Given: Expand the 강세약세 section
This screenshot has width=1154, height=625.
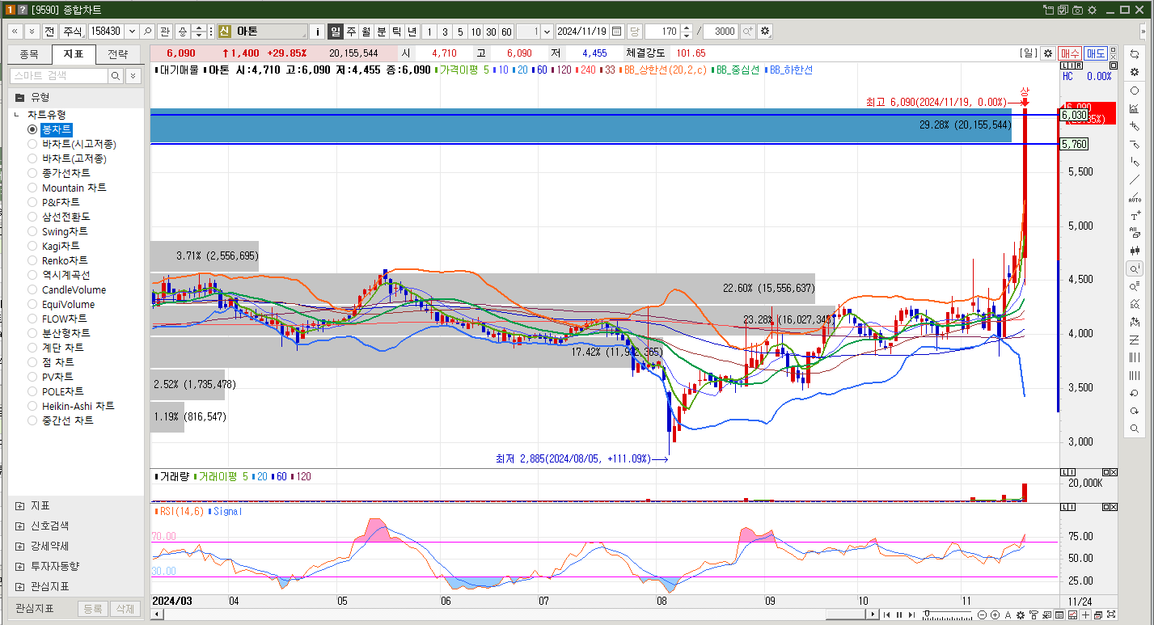Looking at the screenshot, I should click(19, 546).
